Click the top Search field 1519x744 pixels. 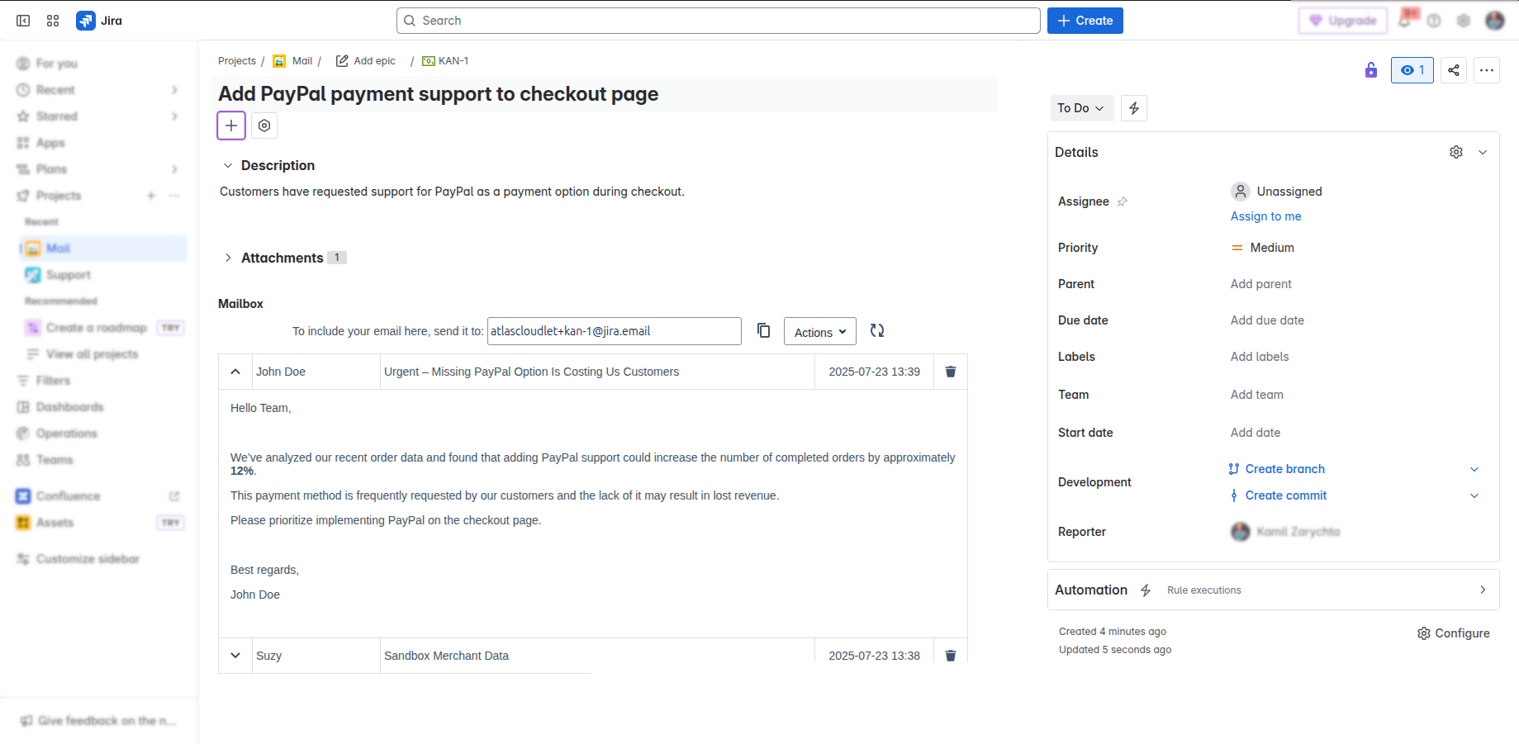click(719, 21)
